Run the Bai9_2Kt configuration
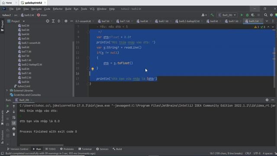 242,15
